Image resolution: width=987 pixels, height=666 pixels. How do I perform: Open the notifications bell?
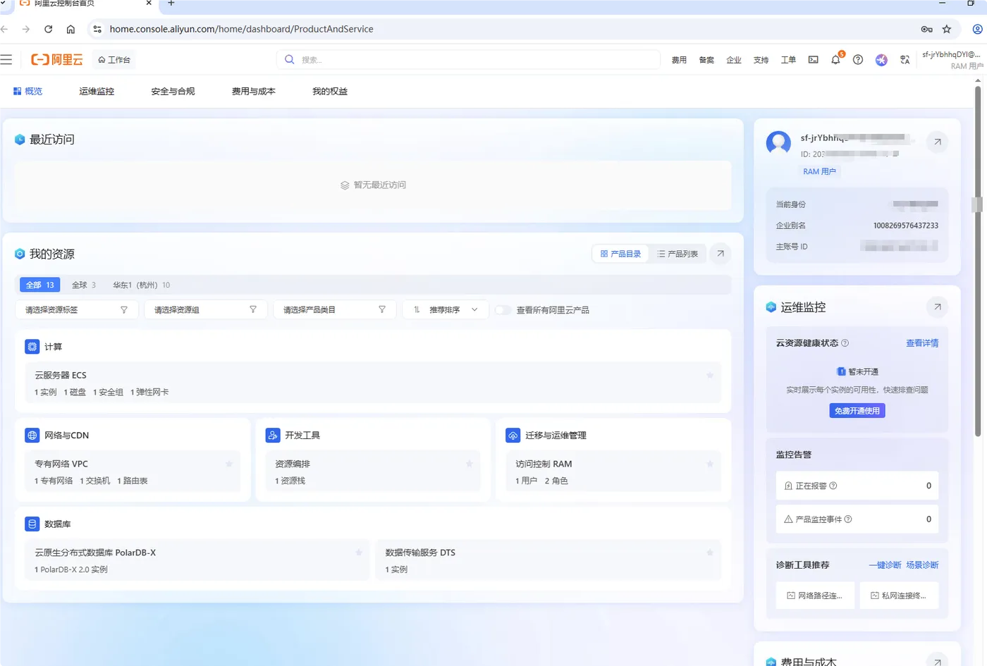(x=835, y=60)
